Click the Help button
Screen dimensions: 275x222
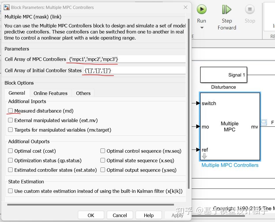coord(149,215)
